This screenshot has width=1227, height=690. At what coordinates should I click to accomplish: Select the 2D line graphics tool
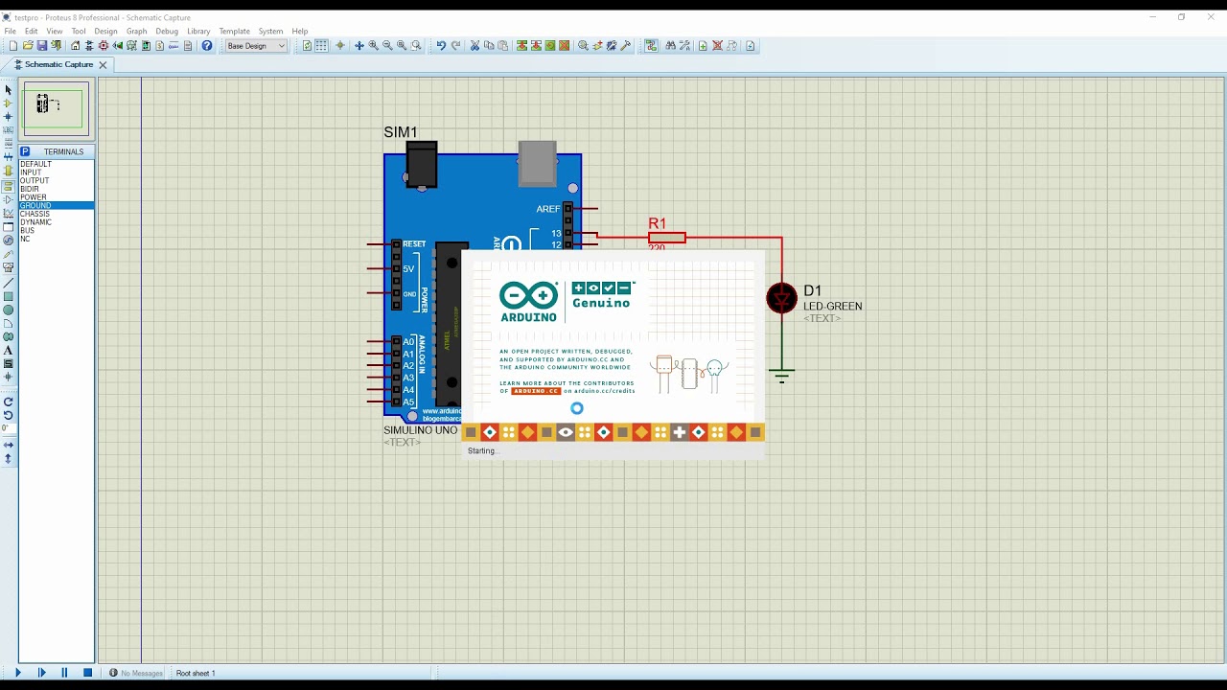(9, 283)
